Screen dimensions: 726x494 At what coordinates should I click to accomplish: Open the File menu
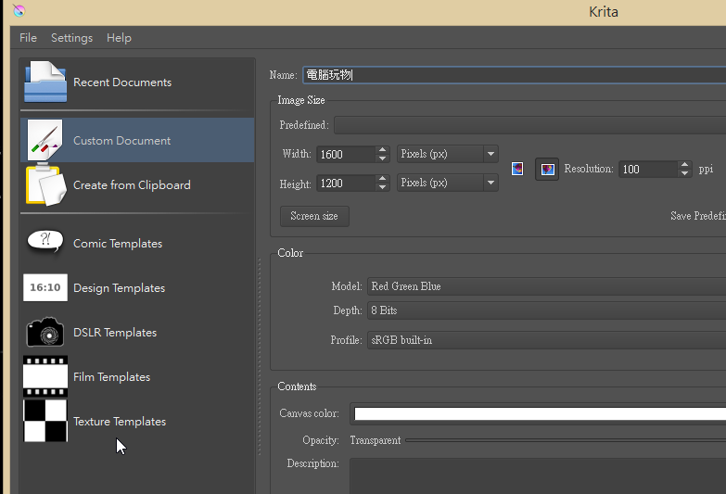[28, 37]
